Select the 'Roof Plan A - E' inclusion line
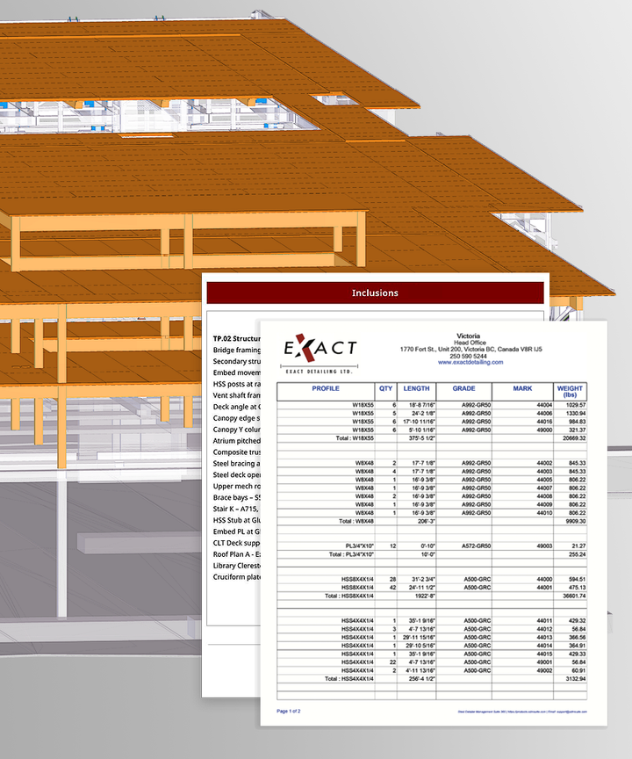The height and width of the screenshot is (759, 632). tap(236, 554)
